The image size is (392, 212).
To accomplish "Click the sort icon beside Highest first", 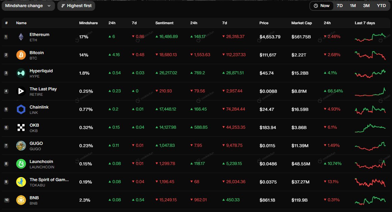I will 63,6.
